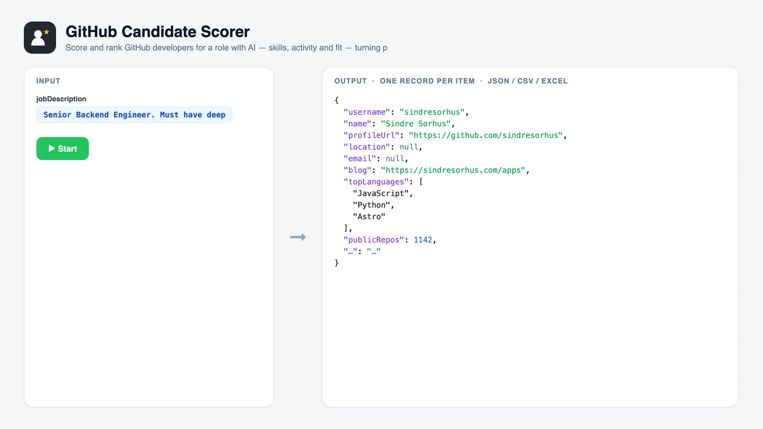
Task: Click the "blog" key
Action: click(357, 170)
